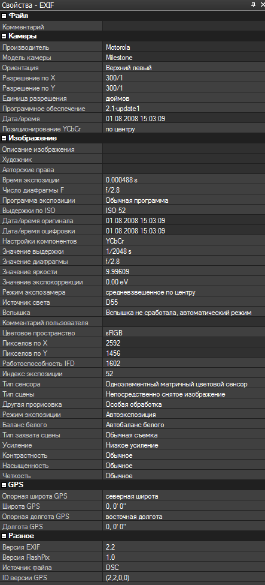
Task: Close the EXIF properties panel
Action: click(x=261, y=4)
